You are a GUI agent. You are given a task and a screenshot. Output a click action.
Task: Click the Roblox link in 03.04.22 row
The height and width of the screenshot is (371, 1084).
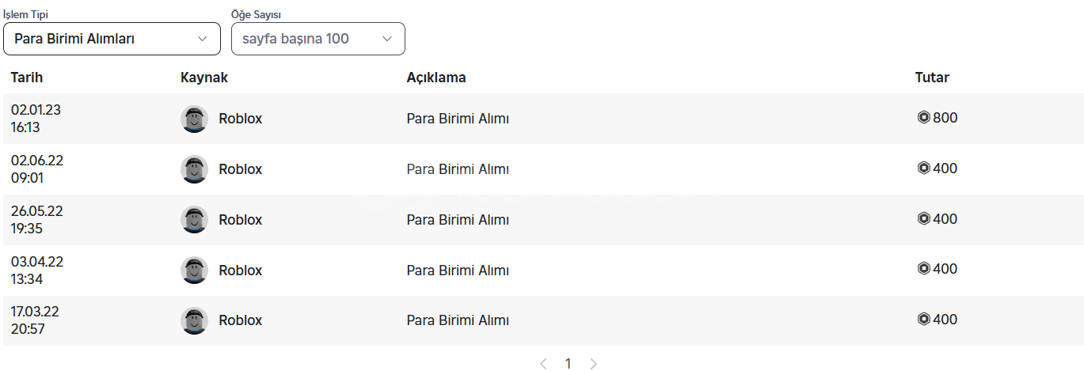(240, 271)
